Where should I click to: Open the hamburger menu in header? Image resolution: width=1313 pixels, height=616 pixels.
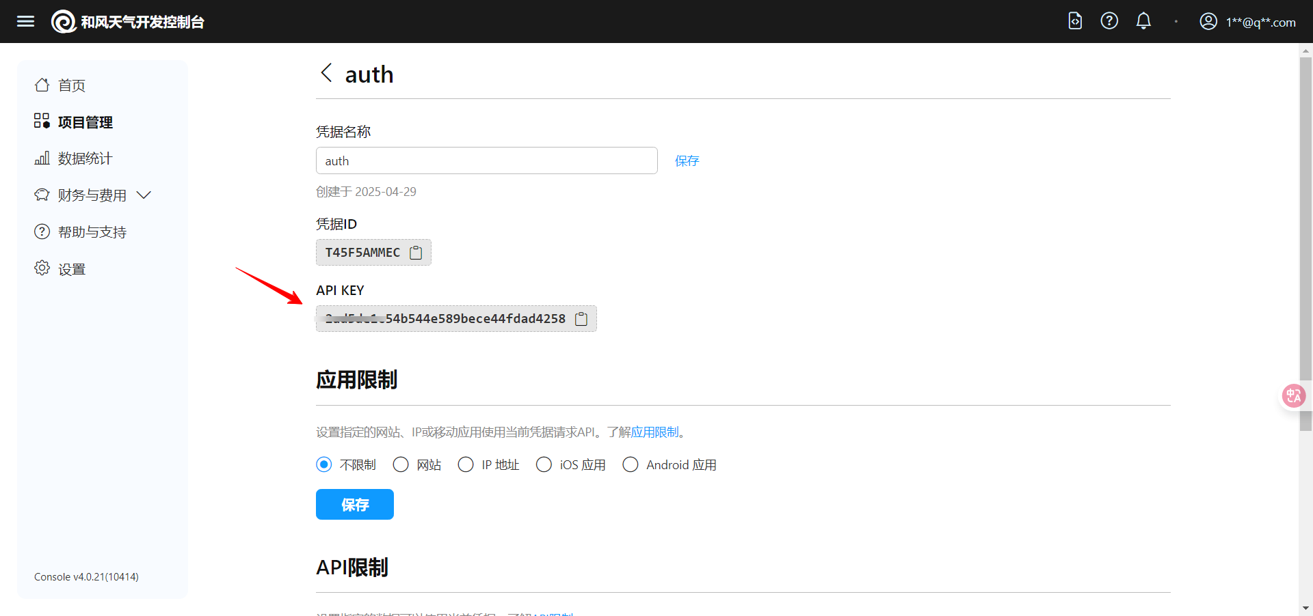tap(25, 22)
